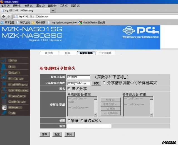Image resolution: width=178 pixels, height=145 pixels.
Task: Click the 儲存 save button
Action: 45,134
